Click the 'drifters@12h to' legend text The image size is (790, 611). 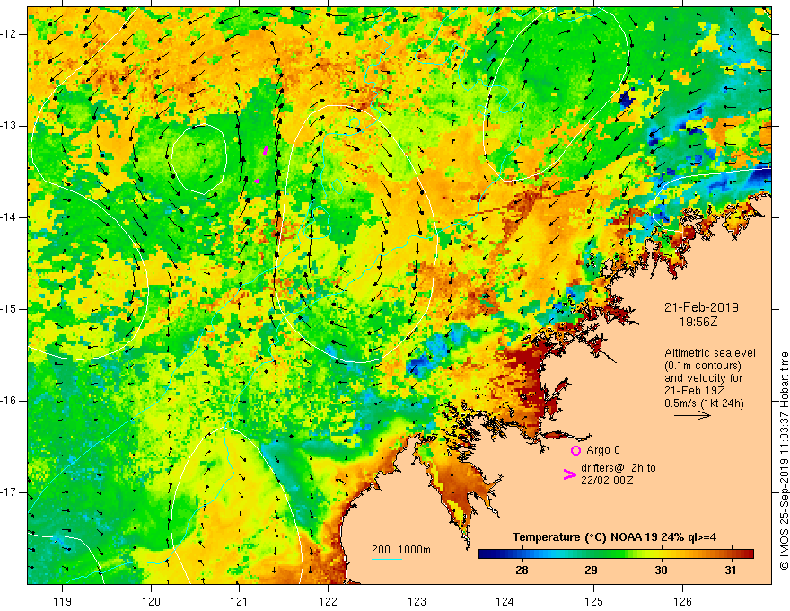pos(619,468)
